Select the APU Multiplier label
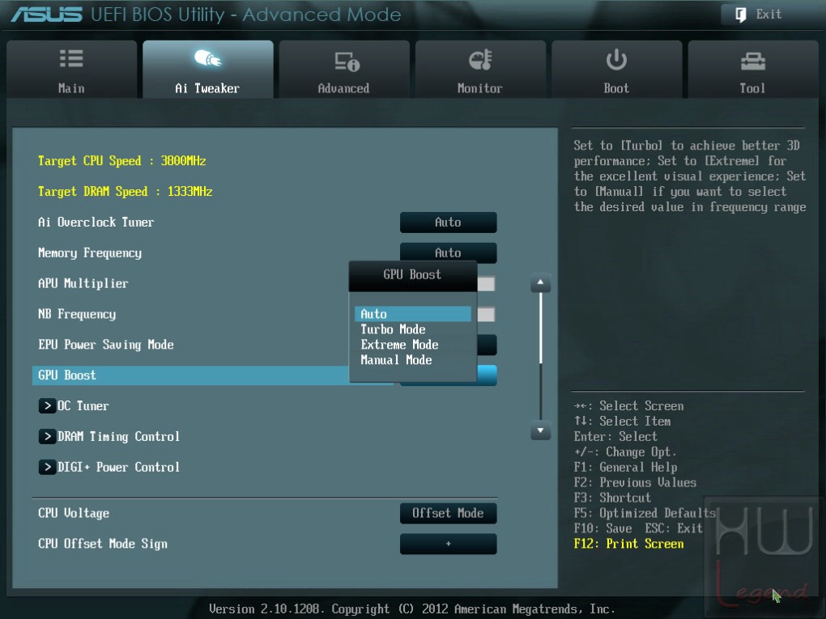Screen dimensions: 826x619 pos(83,284)
